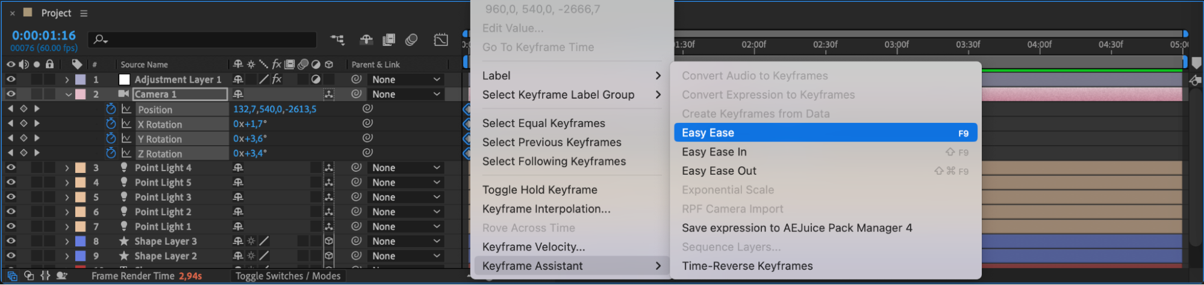Image resolution: width=1204 pixels, height=285 pixels.
Task: Hide Shape Layer 3 using eye icon
Action: 11,241
